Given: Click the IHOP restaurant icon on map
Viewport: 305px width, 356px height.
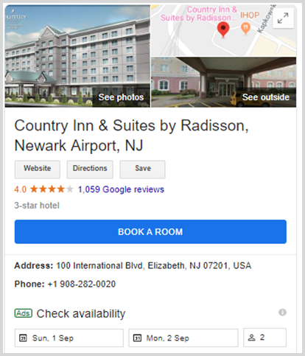Looking at the screenshot, I should point(245,28).
